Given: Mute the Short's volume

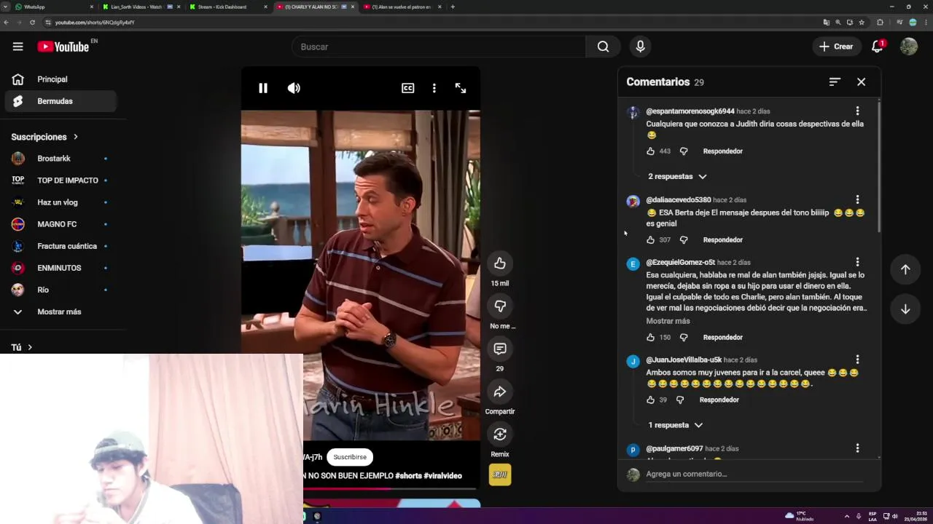Looking at the screenshot, I should pyautogui.click(x=294, y=88).
